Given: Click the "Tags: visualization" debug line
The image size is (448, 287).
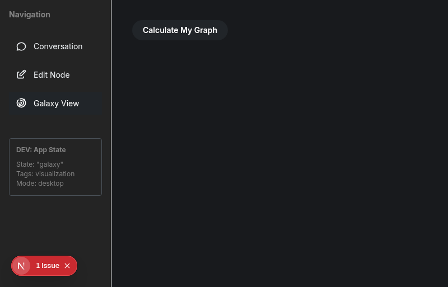Looking at the screenshot, I should 45,174.
